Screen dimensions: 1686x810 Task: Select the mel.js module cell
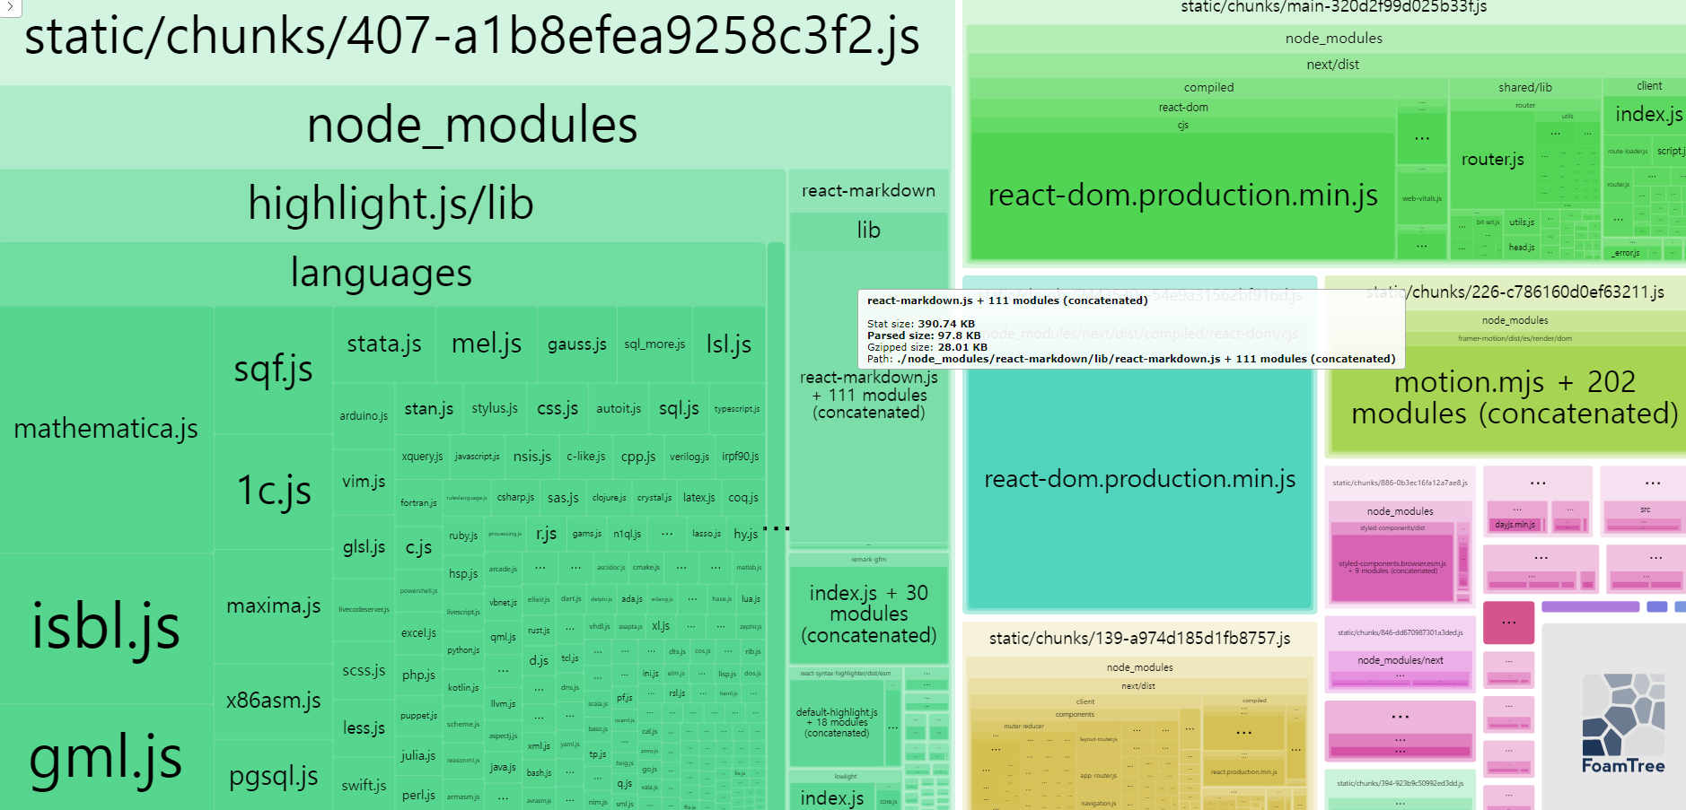487,344
